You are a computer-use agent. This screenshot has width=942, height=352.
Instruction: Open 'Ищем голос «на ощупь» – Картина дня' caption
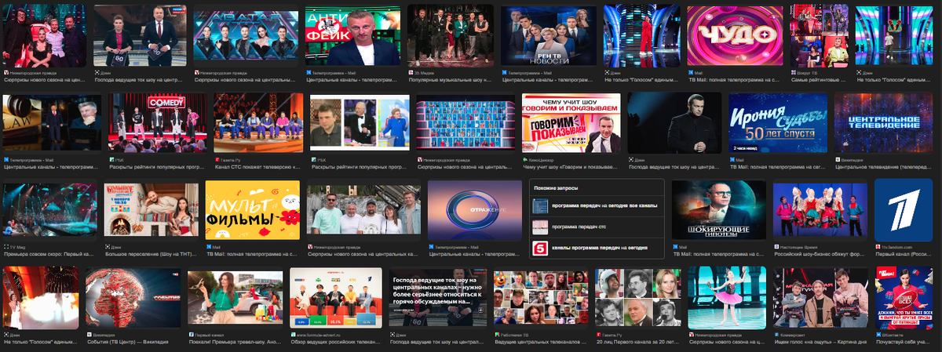[821, 341]
